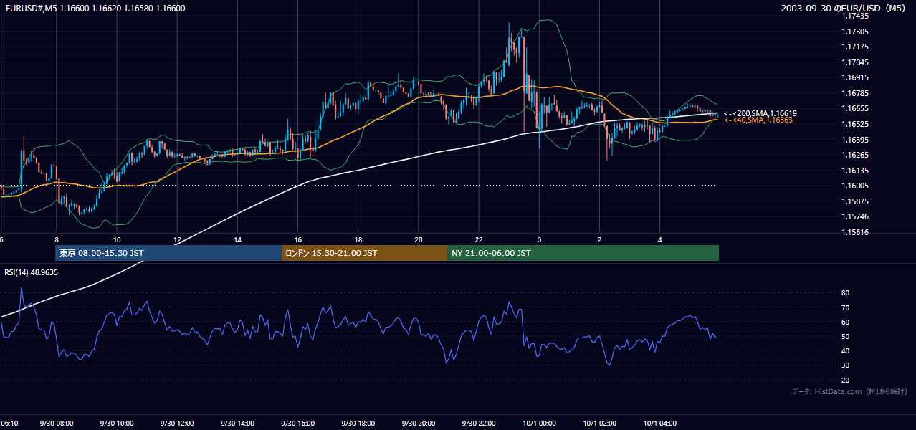Click price level 1.15746 on the axis
The height and width of the screenshot is (430, 916).
[x=854, y=216]
